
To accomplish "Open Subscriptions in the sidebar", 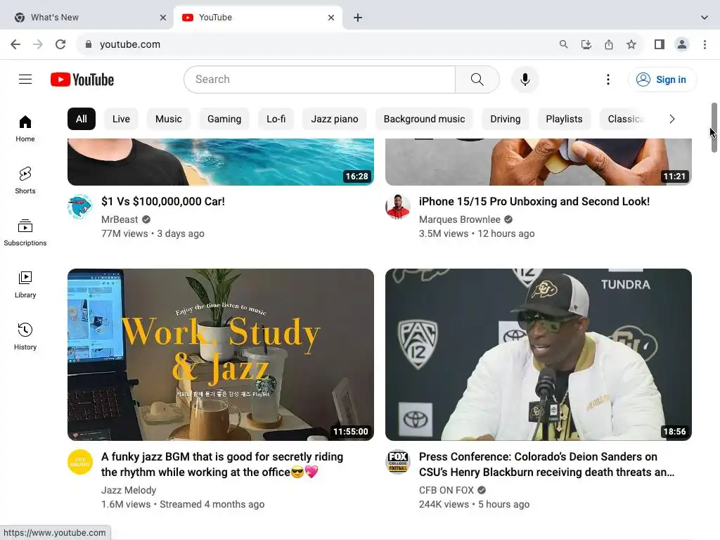I will [25, 232].
